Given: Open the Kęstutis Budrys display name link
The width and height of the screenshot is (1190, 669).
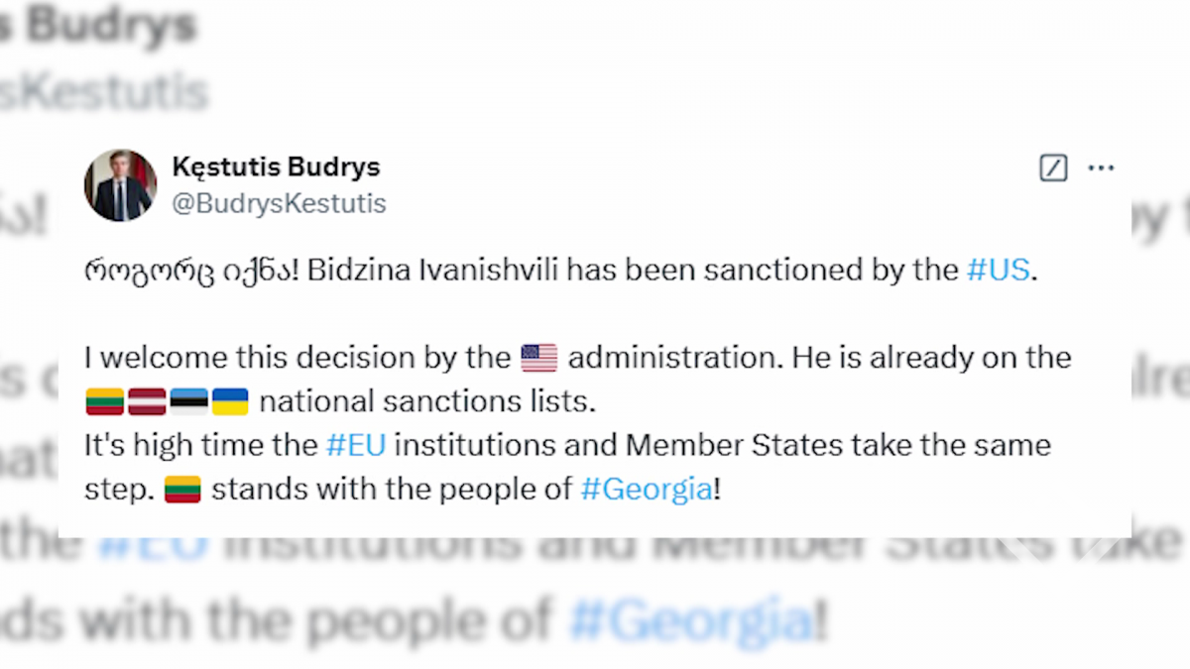Looking at the screenshot, I should coord(276,167).
